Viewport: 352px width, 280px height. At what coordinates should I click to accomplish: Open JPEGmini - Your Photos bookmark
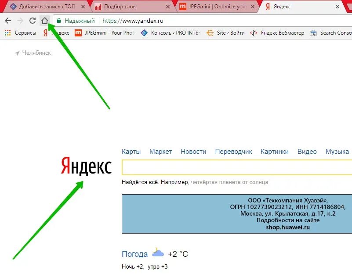point(105,33)
